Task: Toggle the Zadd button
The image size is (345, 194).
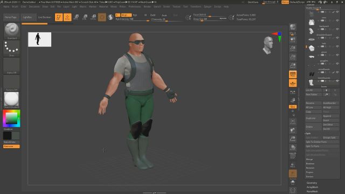Action: 153,15
